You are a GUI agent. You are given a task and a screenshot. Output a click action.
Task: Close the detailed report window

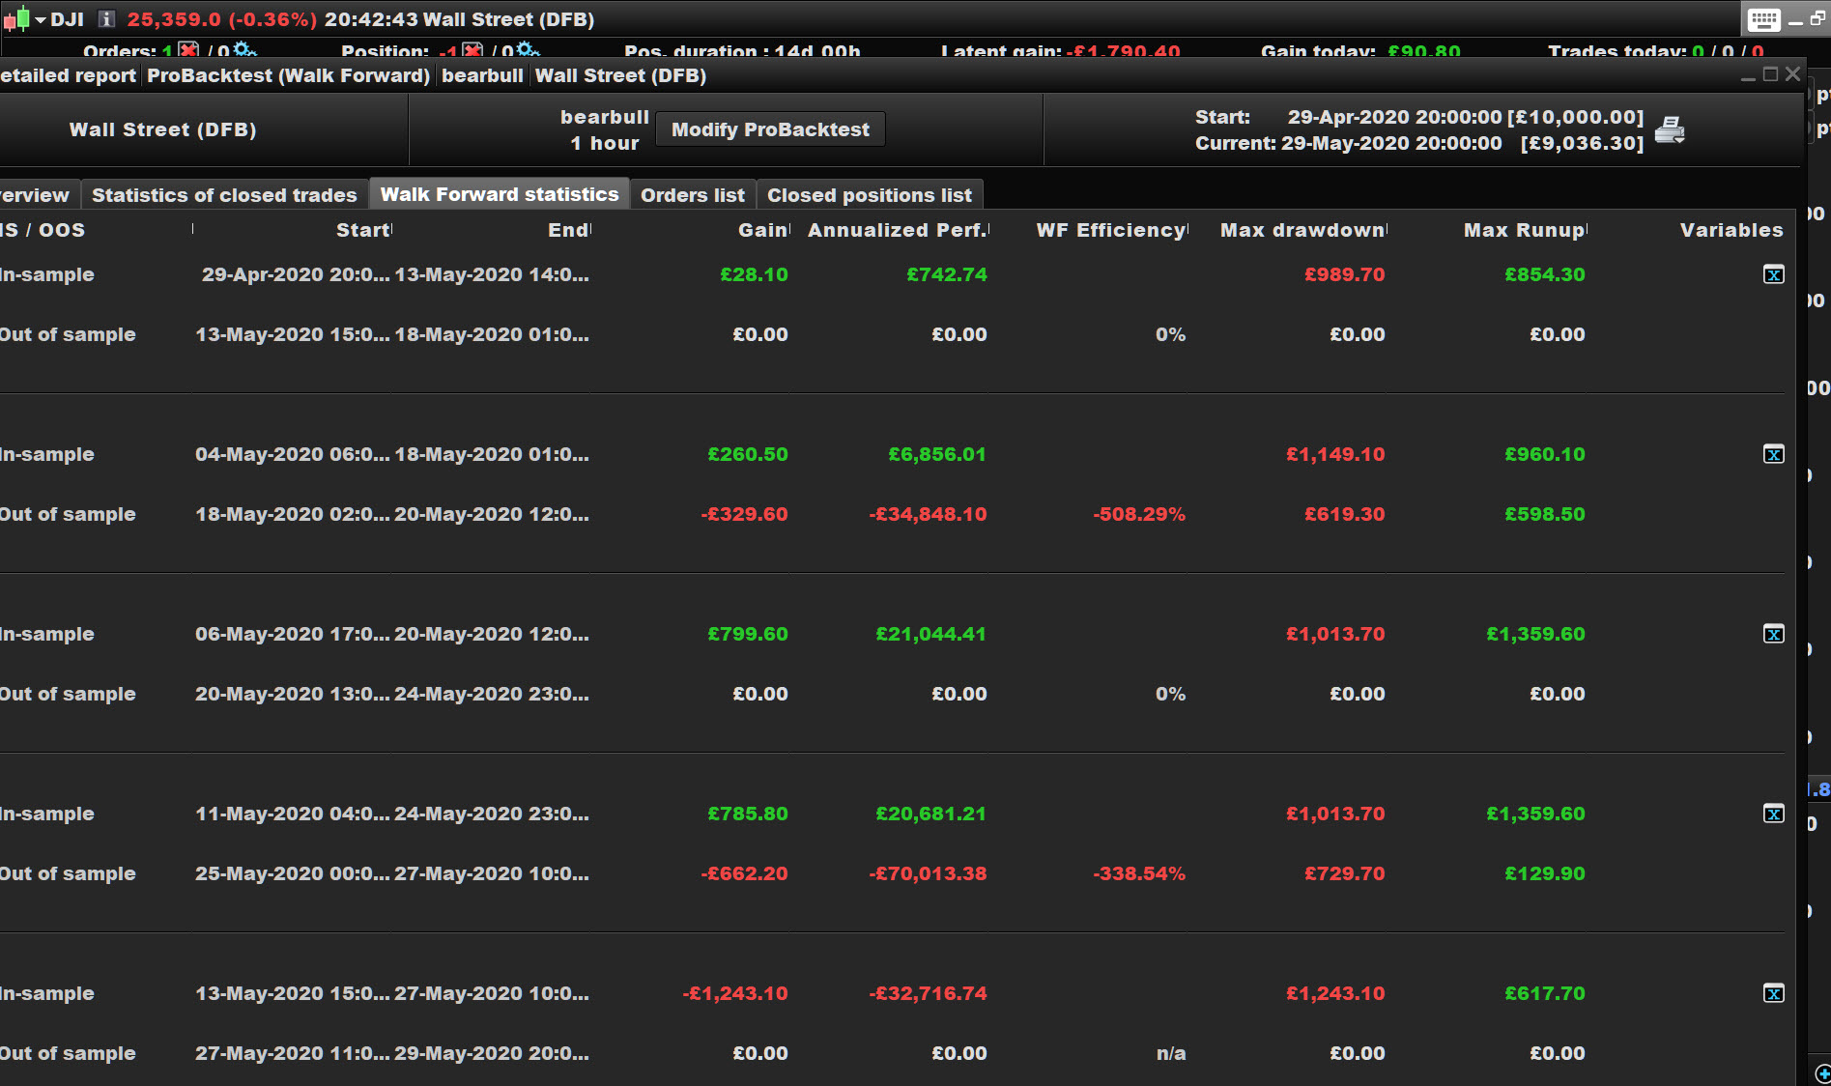1793,74
